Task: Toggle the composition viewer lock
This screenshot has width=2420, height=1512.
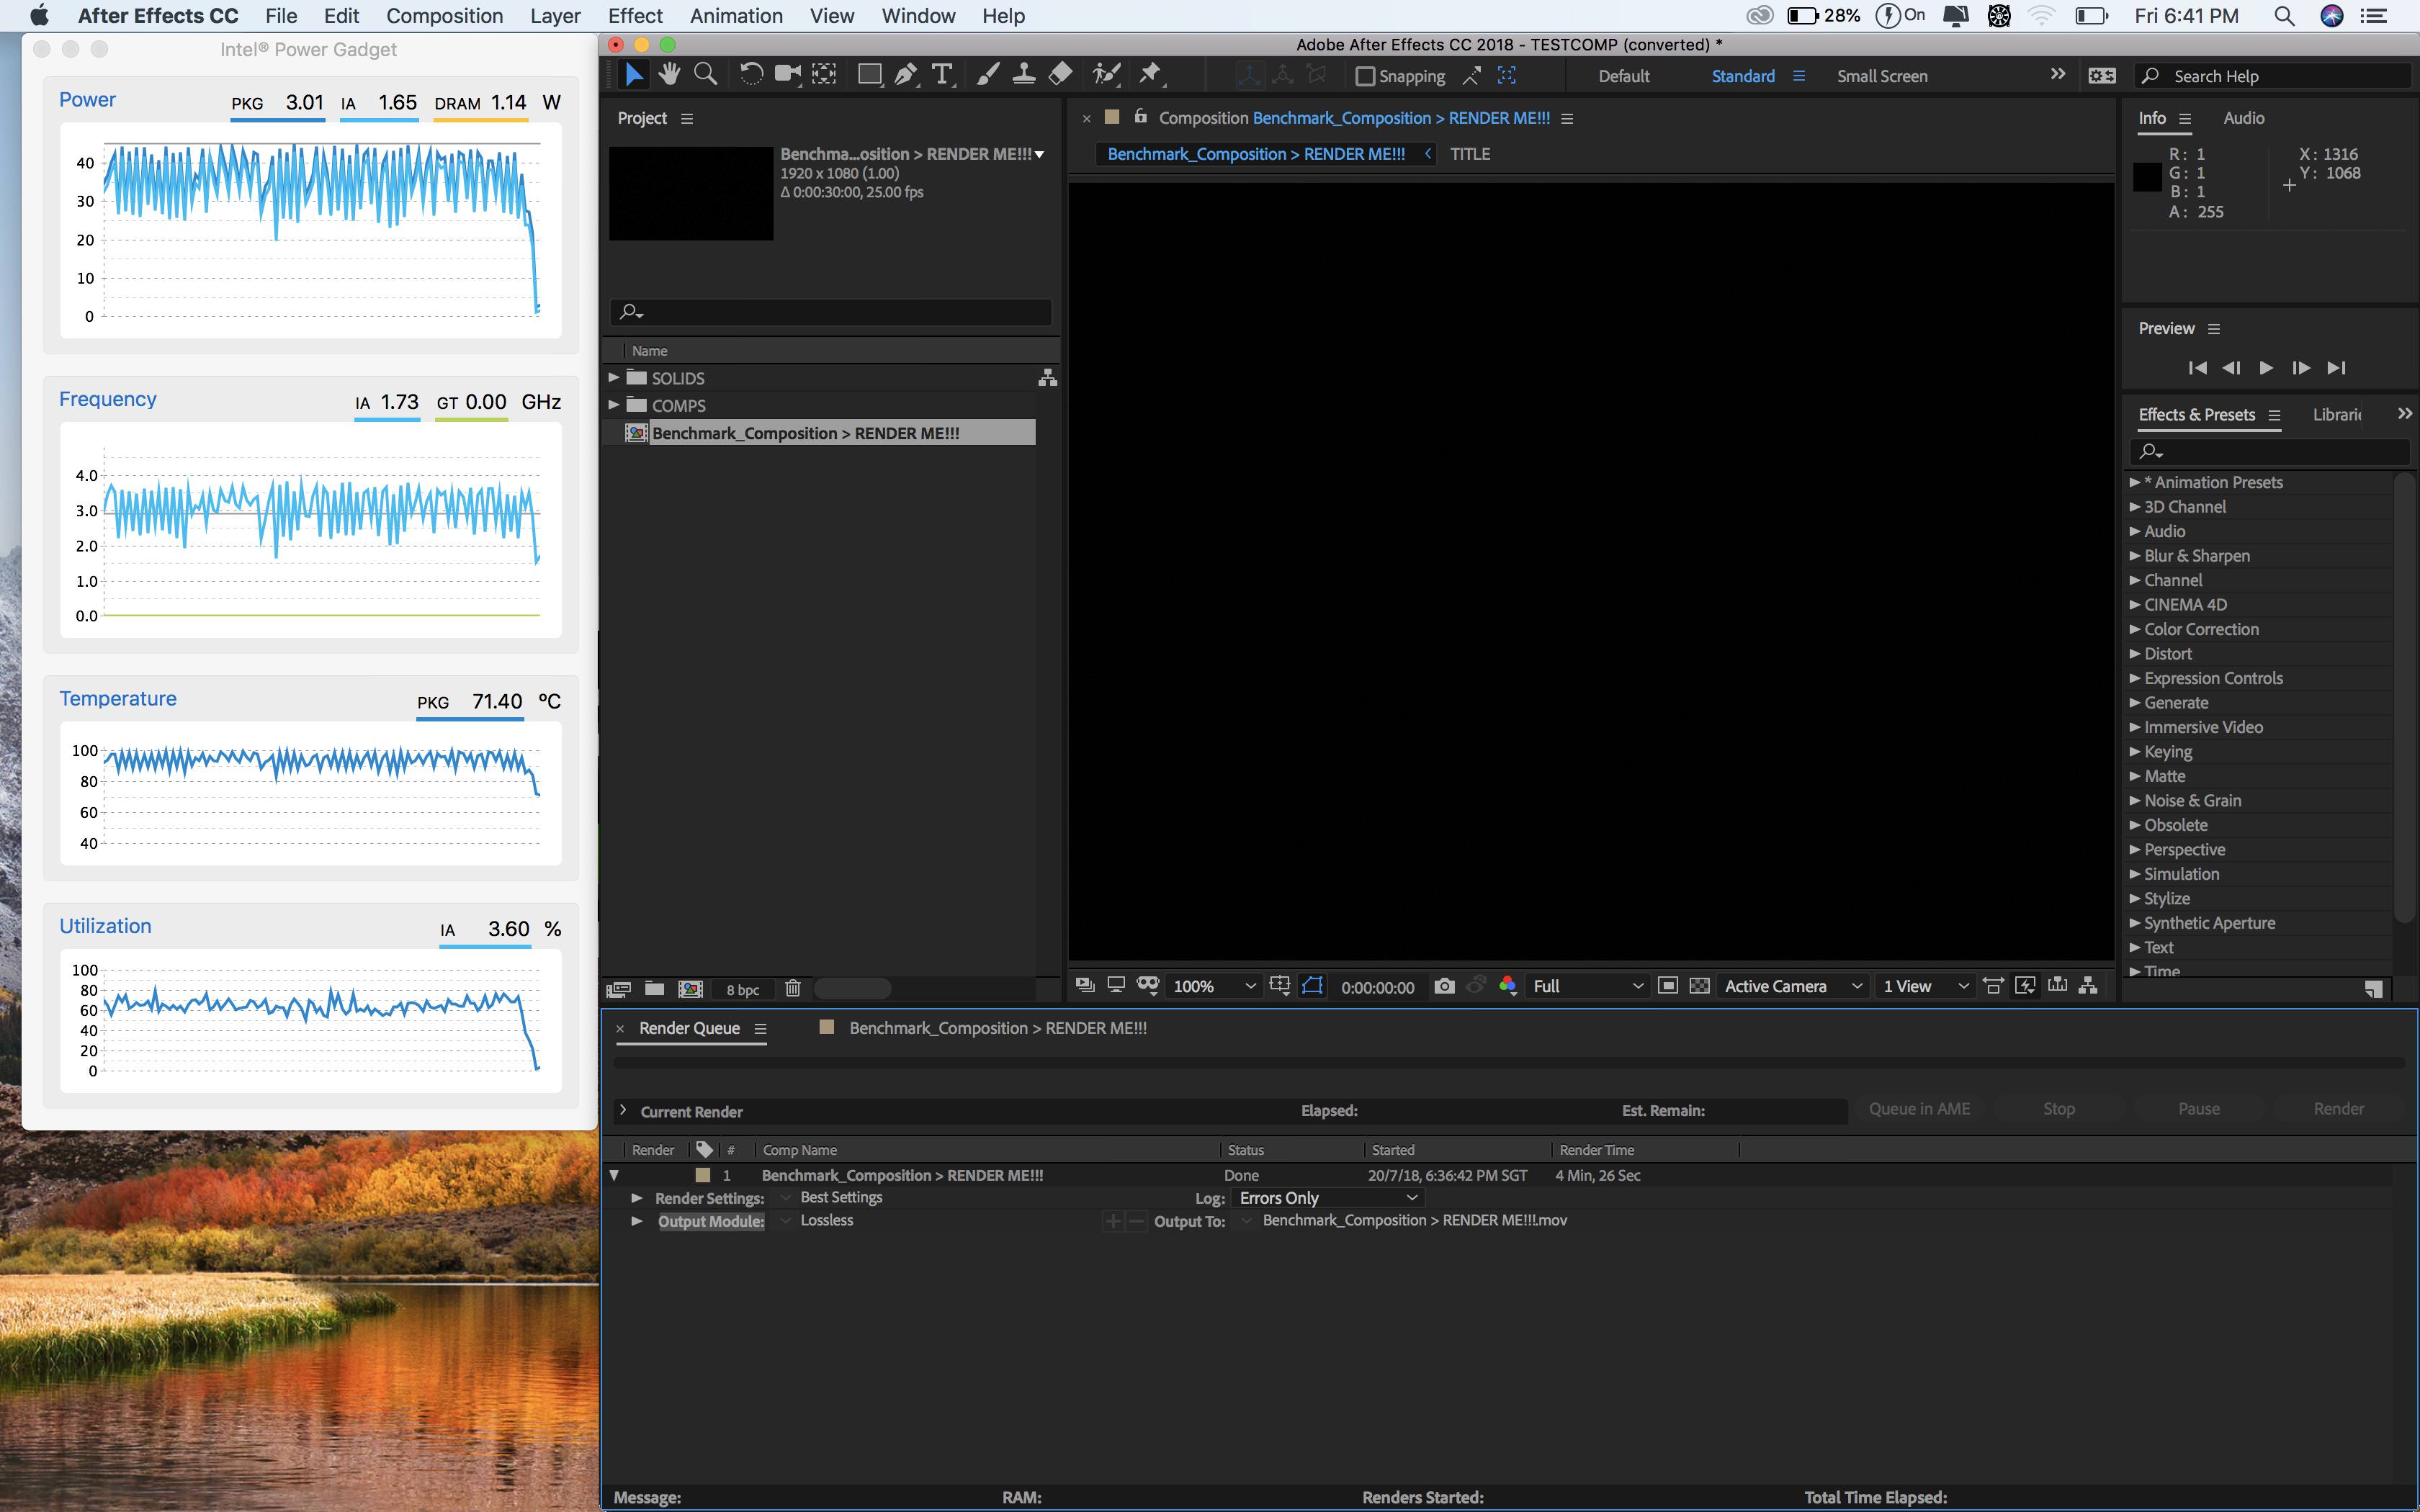Action: pos(1140,117)
